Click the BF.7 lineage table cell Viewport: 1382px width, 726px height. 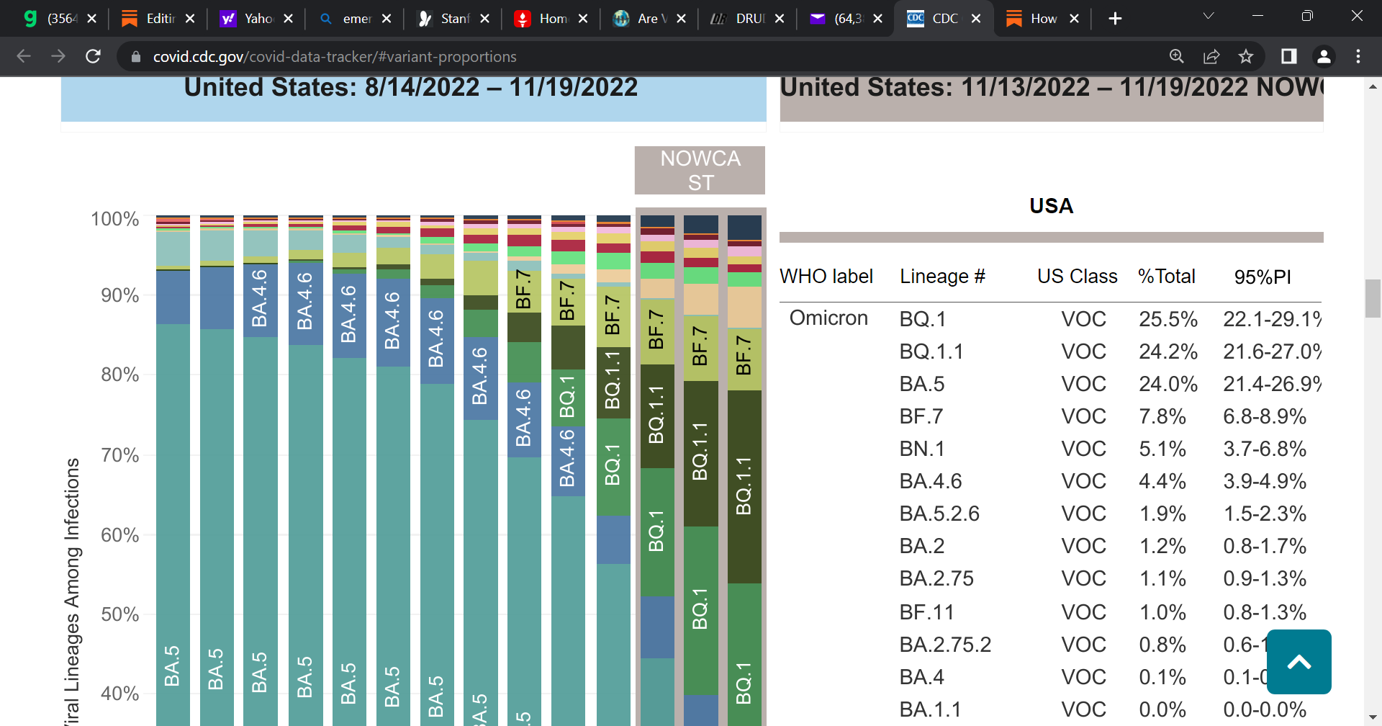[921, 416]
